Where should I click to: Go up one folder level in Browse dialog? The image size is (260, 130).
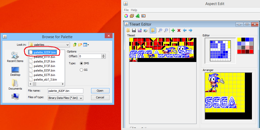pyautogui.click(x=75, y=44)
